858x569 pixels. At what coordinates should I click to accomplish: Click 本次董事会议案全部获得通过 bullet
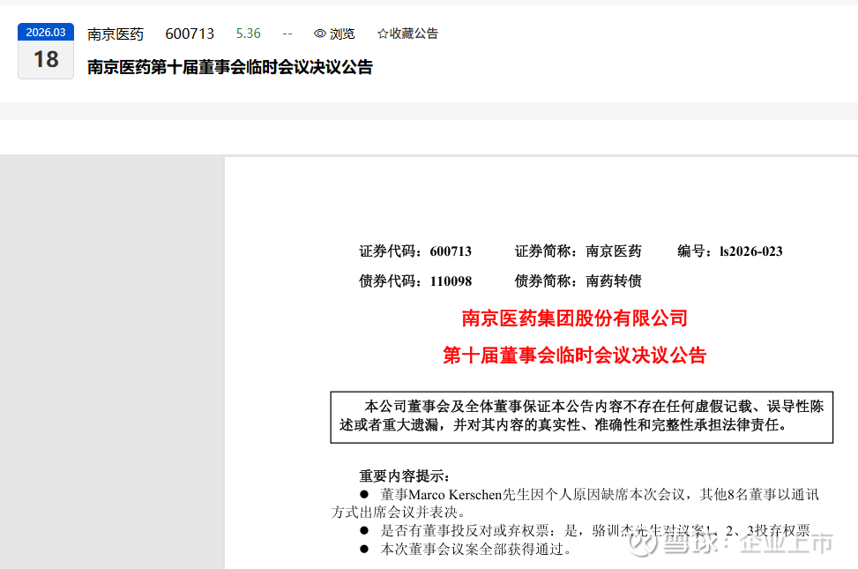pos(466,549)
